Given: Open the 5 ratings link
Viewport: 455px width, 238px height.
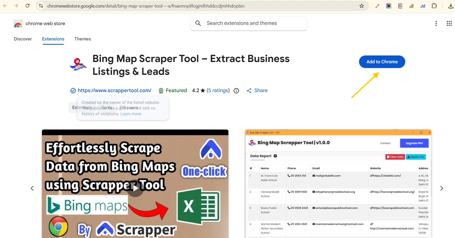Looking at the screenshot, I should click(x=218, y=90).
